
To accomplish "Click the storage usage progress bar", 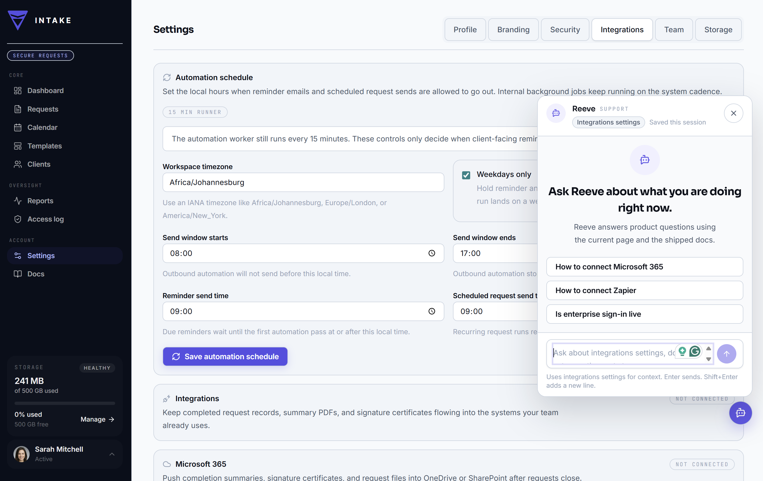I will 65,403.
